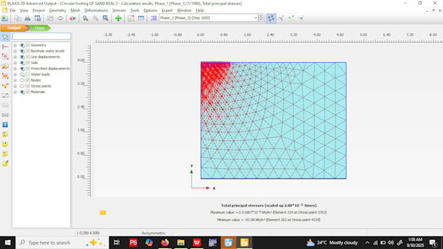Expand the Line displacements tree node
443x249 pixels.
tap(15, 57)
